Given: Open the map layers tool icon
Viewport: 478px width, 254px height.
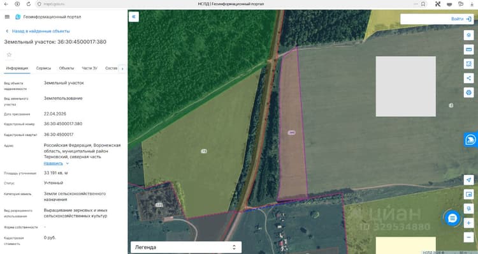Looking at the screenshot, I should (468, 35).
